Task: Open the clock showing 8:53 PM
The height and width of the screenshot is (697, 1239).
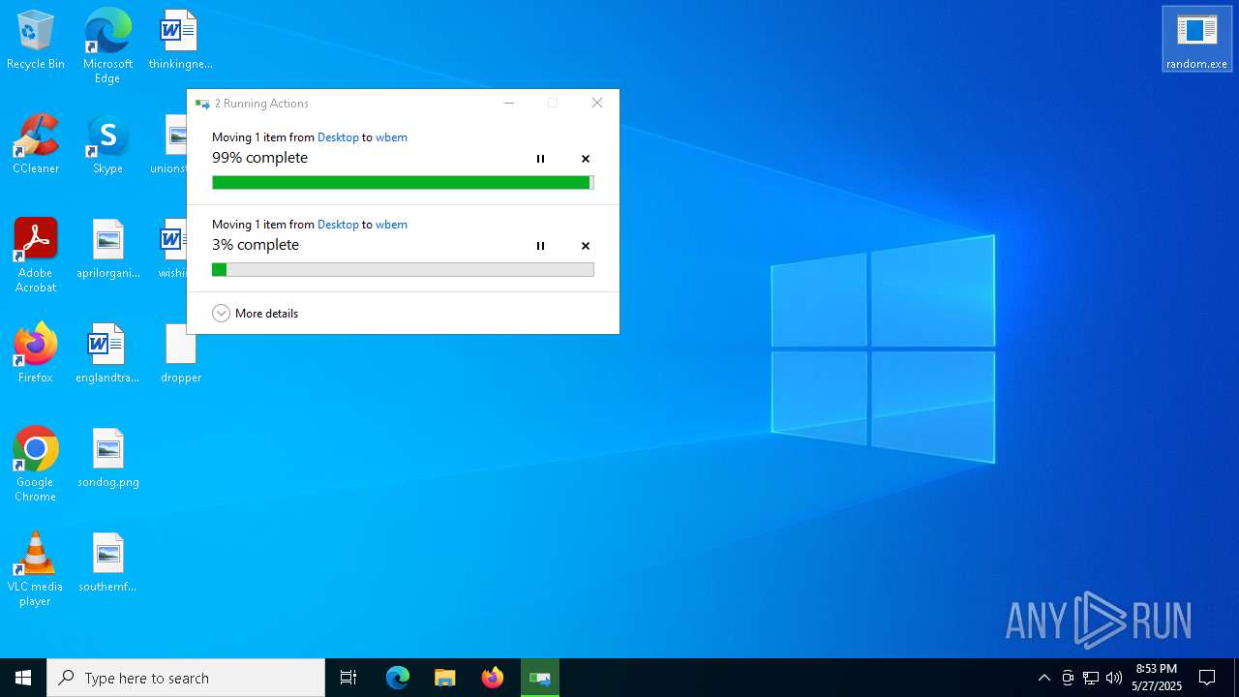Action: pyautogui.click(x=1157, y=678)
